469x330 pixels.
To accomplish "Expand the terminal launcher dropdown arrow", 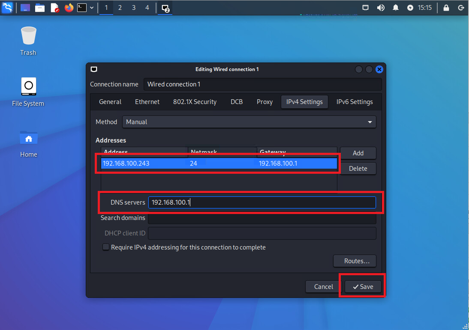I will [92, 8].
